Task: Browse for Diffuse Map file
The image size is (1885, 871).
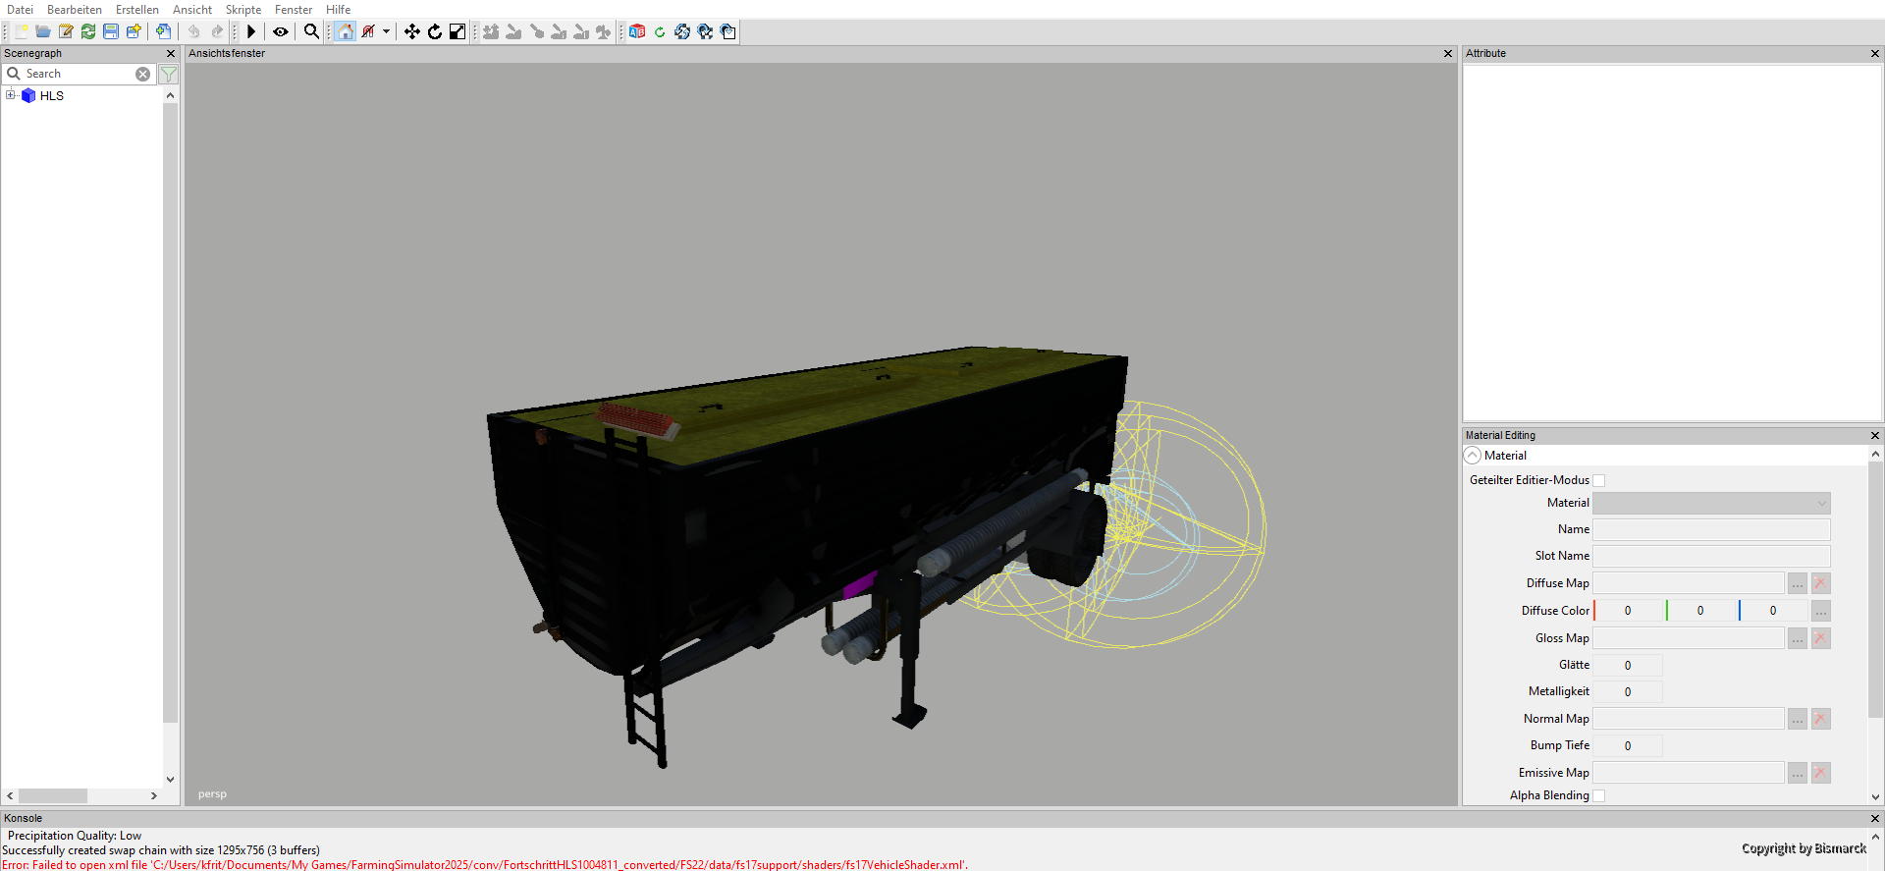Action: pyautogui.click(x=1797, y=583)
